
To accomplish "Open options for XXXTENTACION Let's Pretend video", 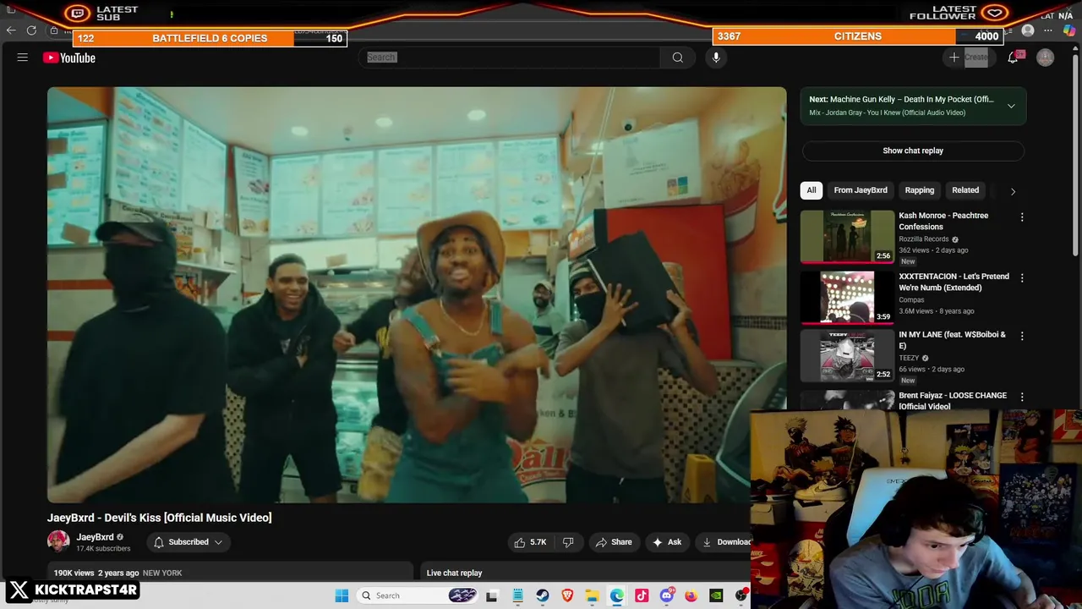I will pyautogui.click(x=1022, y=277).
